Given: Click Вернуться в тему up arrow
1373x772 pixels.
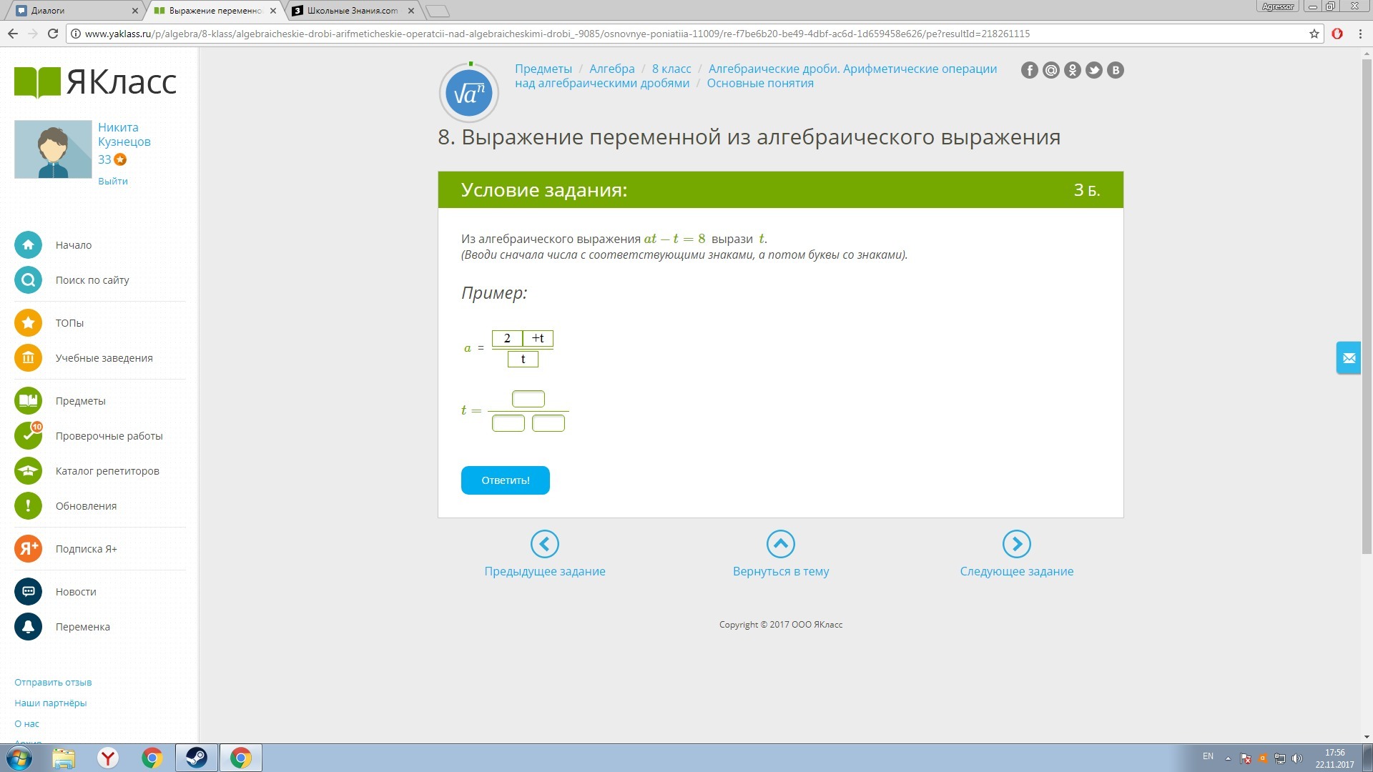Looking at the screenshot, I should coord(780,545).
